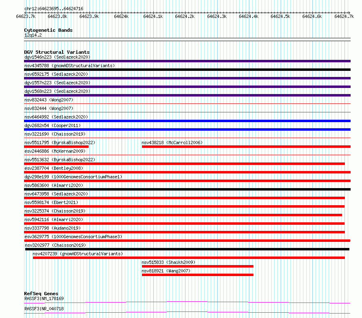This screenshot has height=318, width=362.
Task: Open the nsv6592175 (Sedlazeck2020) variant label
Action: 56,74
